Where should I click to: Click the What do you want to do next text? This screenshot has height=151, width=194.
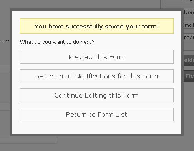pyautogui.click(x=57, y=42)
